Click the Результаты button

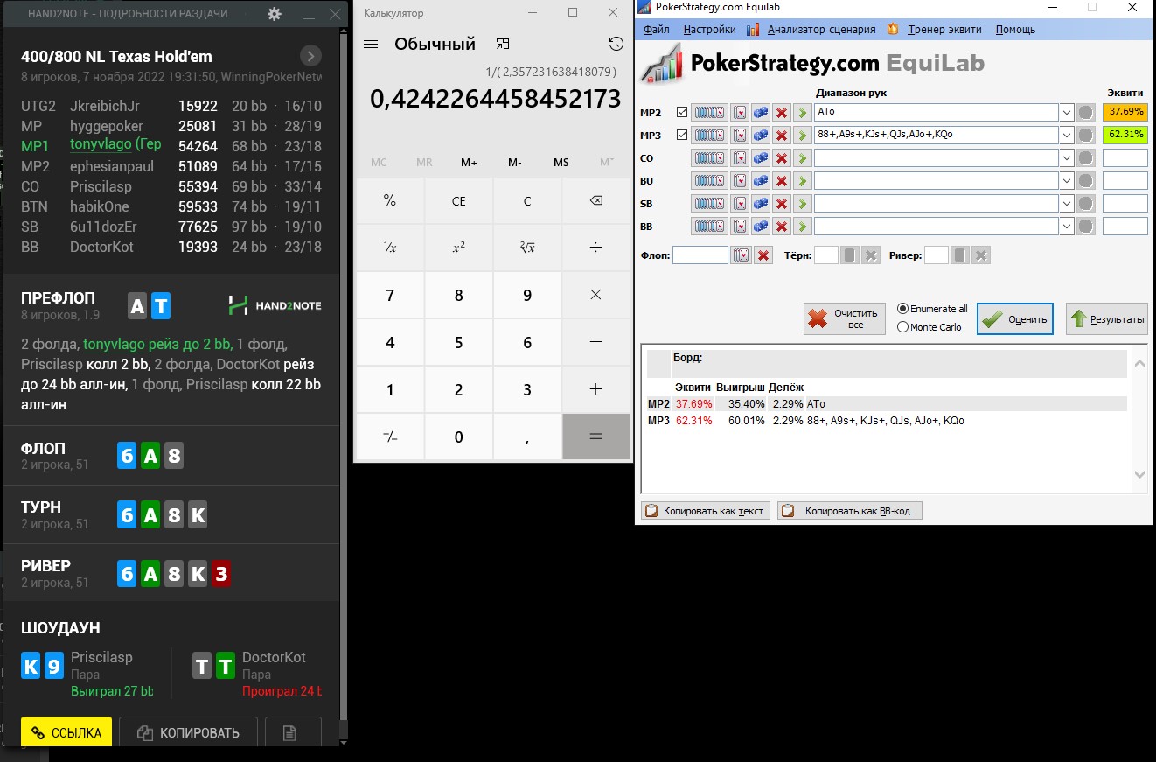coord(1106,319)
